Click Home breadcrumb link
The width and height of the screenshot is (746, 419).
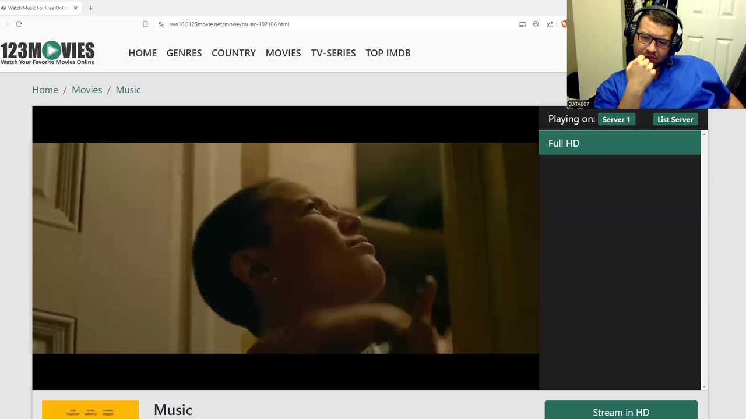(45, 90)
